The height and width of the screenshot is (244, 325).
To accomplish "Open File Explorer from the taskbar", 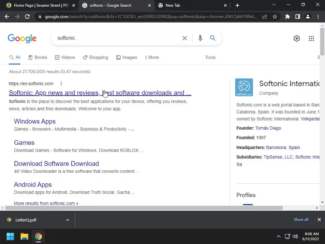I will click(x=24, y=236).
